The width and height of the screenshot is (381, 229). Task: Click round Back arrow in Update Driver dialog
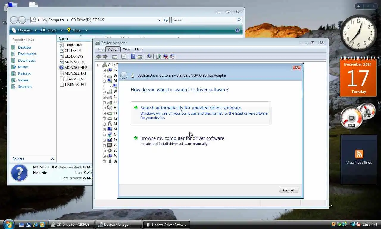click(124, 75)
